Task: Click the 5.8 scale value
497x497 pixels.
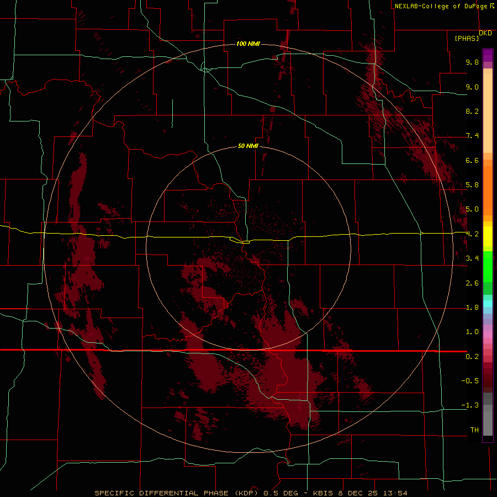Action: [472, 185]
